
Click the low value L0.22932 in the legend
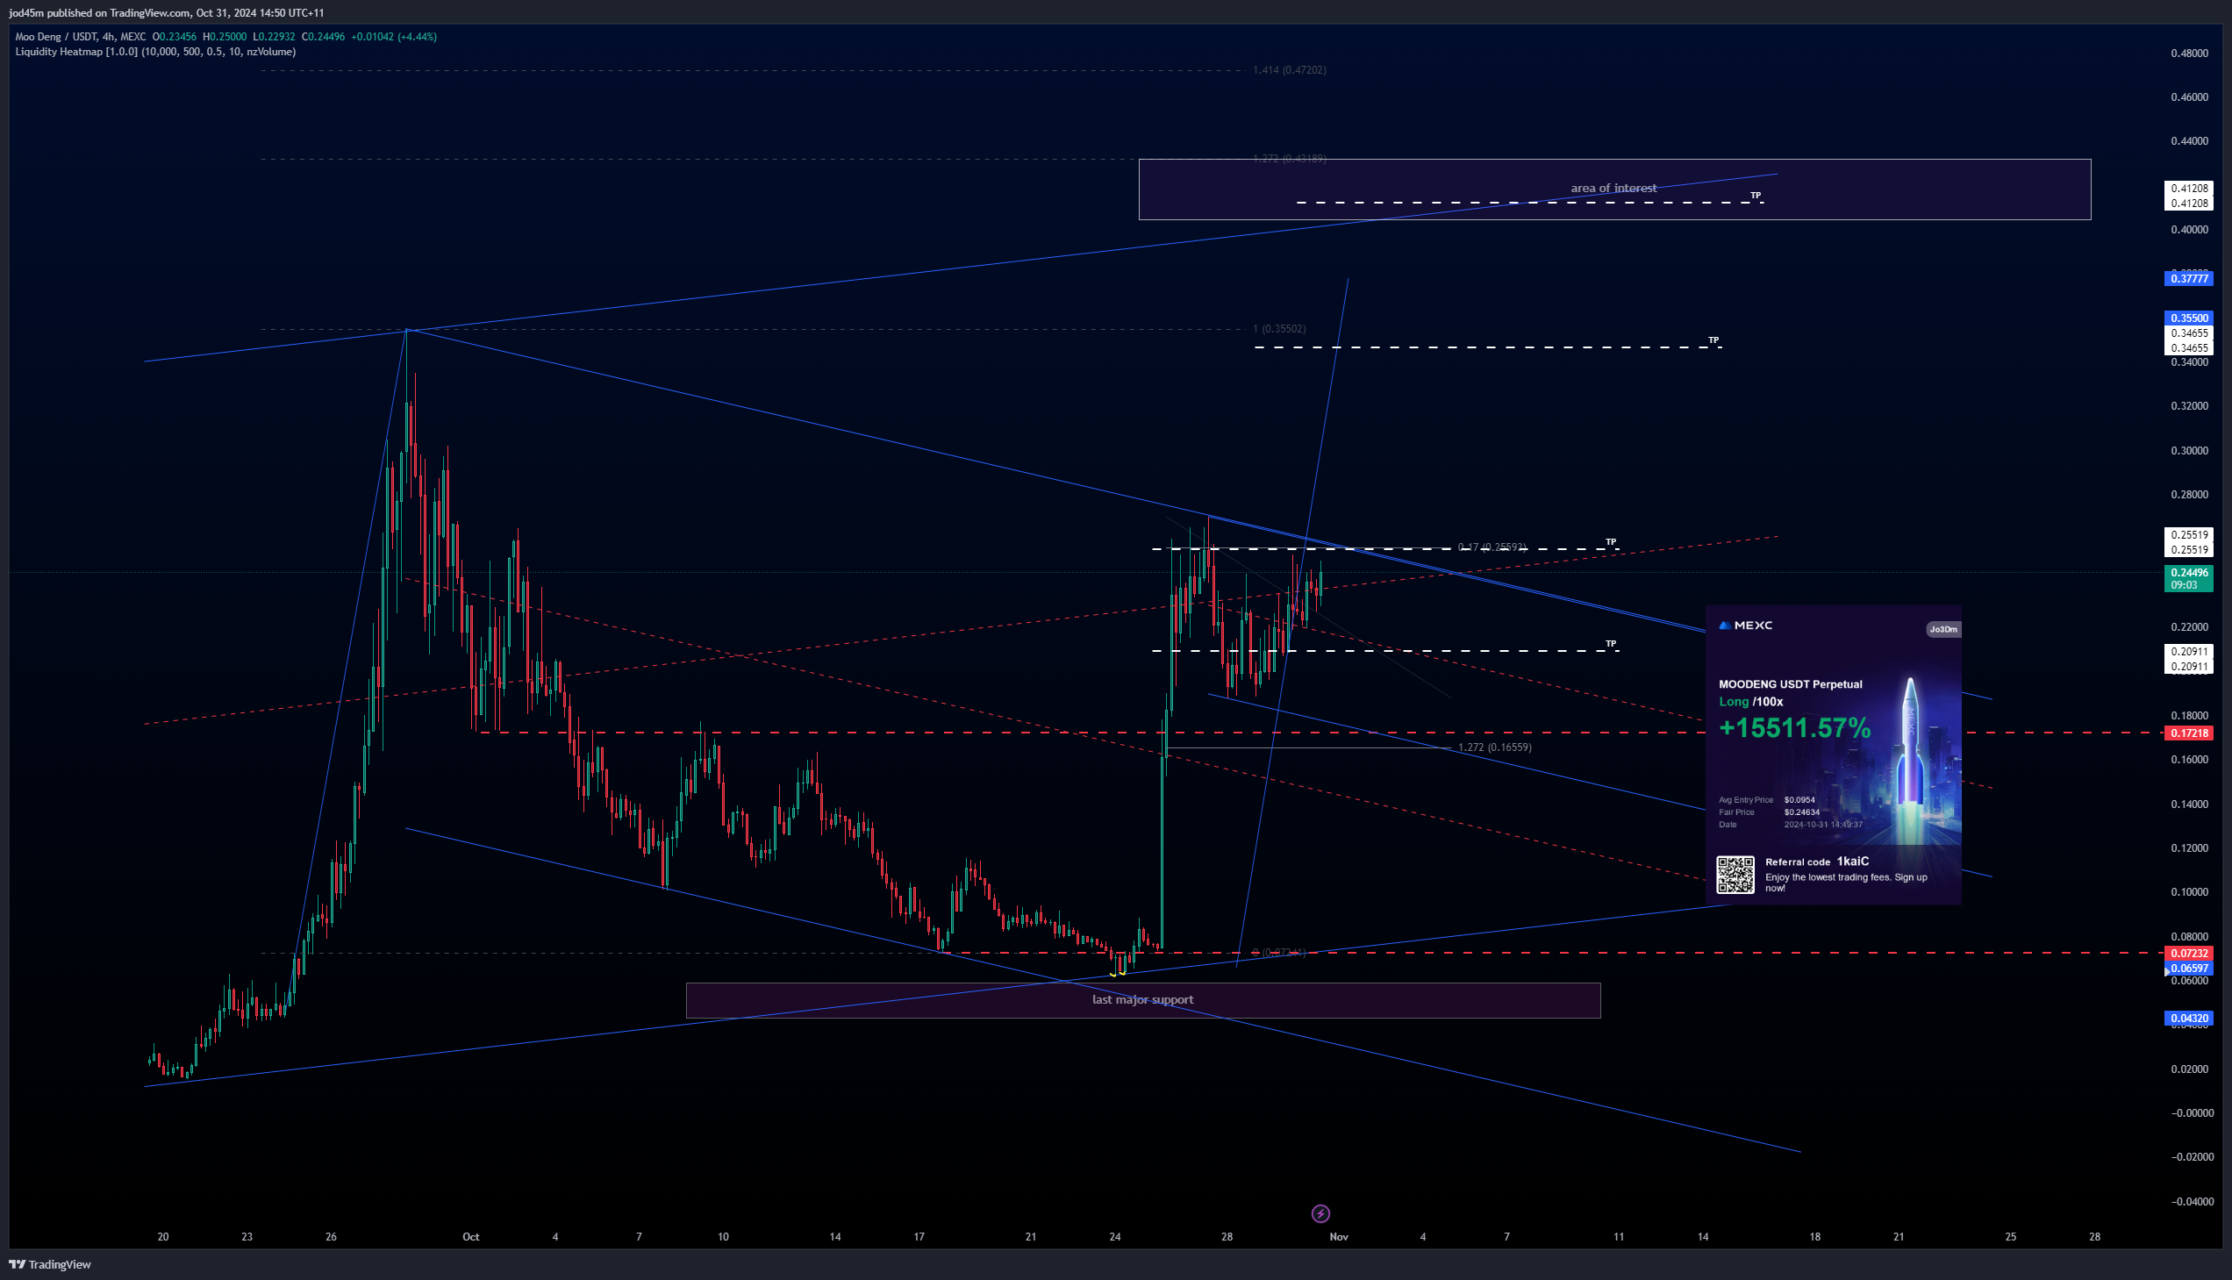click(x=275, y=37)
